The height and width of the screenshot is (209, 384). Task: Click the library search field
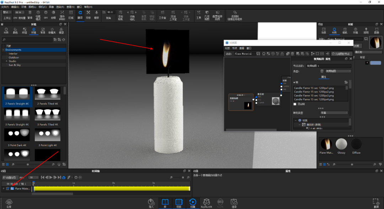point(27,40)
